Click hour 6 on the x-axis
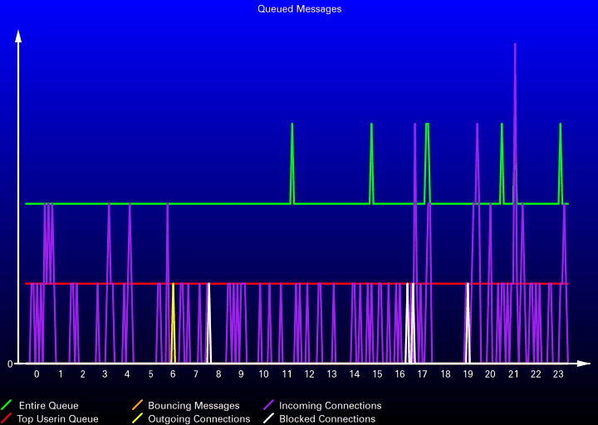The height and width of the screenshot is (425, 598). pos(173,374)
